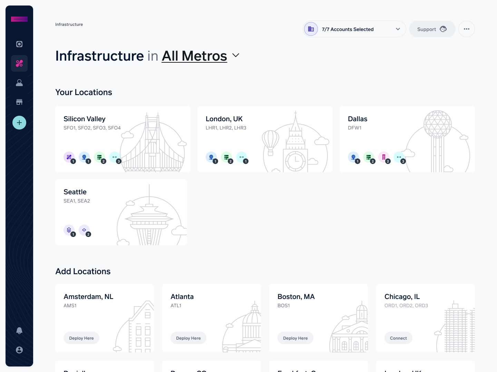Image resolution: width=497 pixels, height=372 pixels.
Task: Click the ORD1, ORD2, ORD3 text
Action: tap(406, 306)
